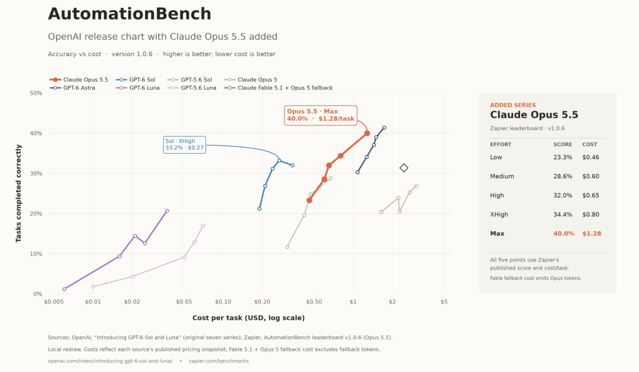Image resolution: width=639 pixels, height=372 pixels.
Task: Click the GPT-6 Sol legend entry
Action: pos(135,80)
